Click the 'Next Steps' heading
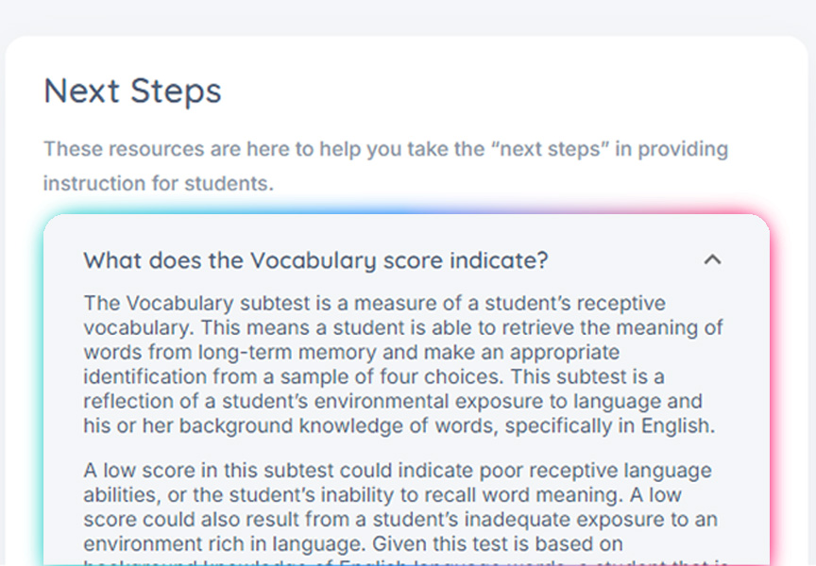This screenshot has height=566, width=816. [x=132, y=92]
